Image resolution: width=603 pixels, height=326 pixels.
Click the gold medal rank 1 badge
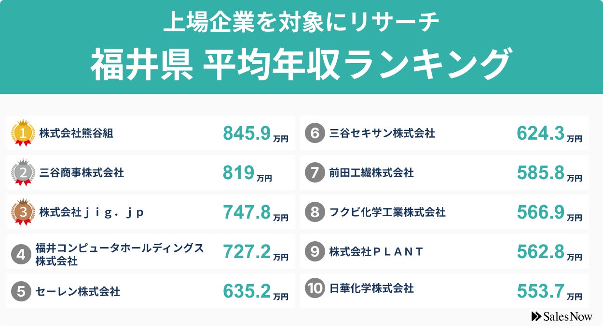click(x=23, y=132)
